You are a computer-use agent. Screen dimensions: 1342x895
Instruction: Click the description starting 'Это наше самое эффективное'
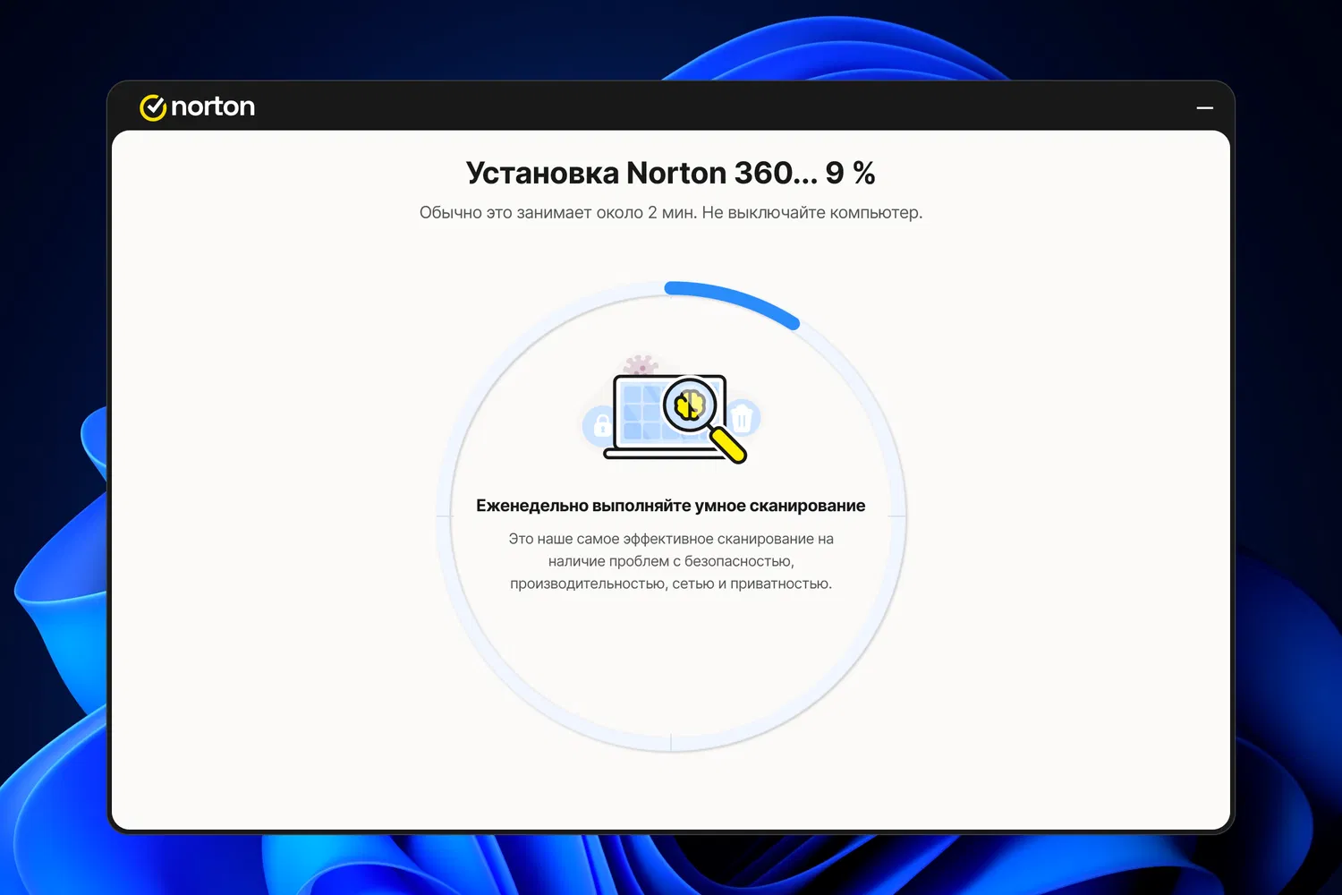click(x=671, y=561)
